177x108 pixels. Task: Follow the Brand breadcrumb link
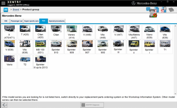pyautogui.click(x=16, y=9)
